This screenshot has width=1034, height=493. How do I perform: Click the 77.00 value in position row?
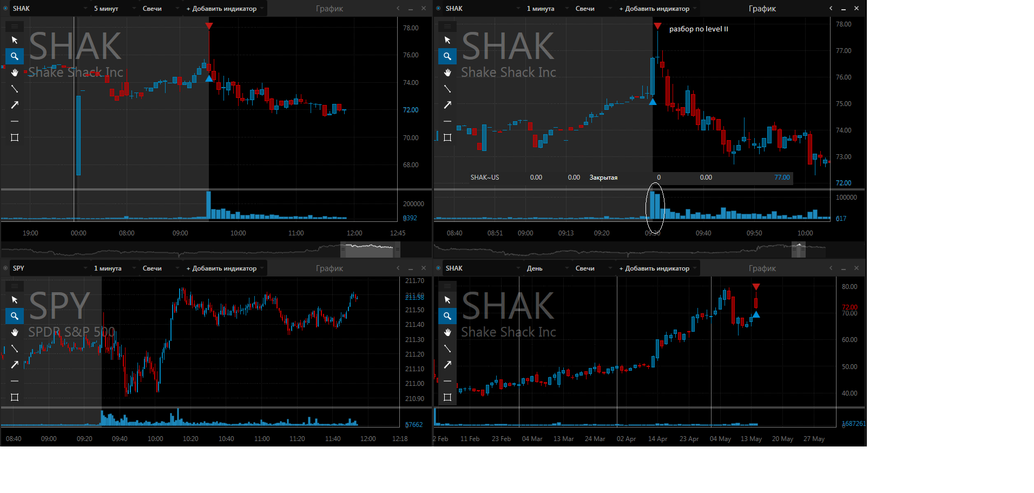click(782, 178)
